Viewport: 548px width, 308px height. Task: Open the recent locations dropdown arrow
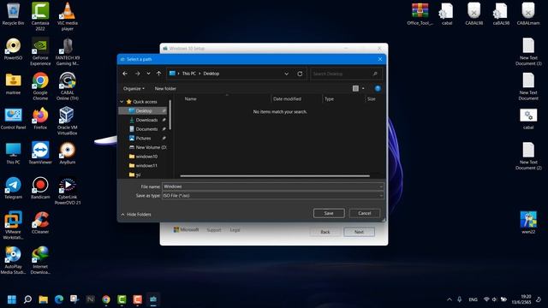pyautogui.click(x=148, y=74)
